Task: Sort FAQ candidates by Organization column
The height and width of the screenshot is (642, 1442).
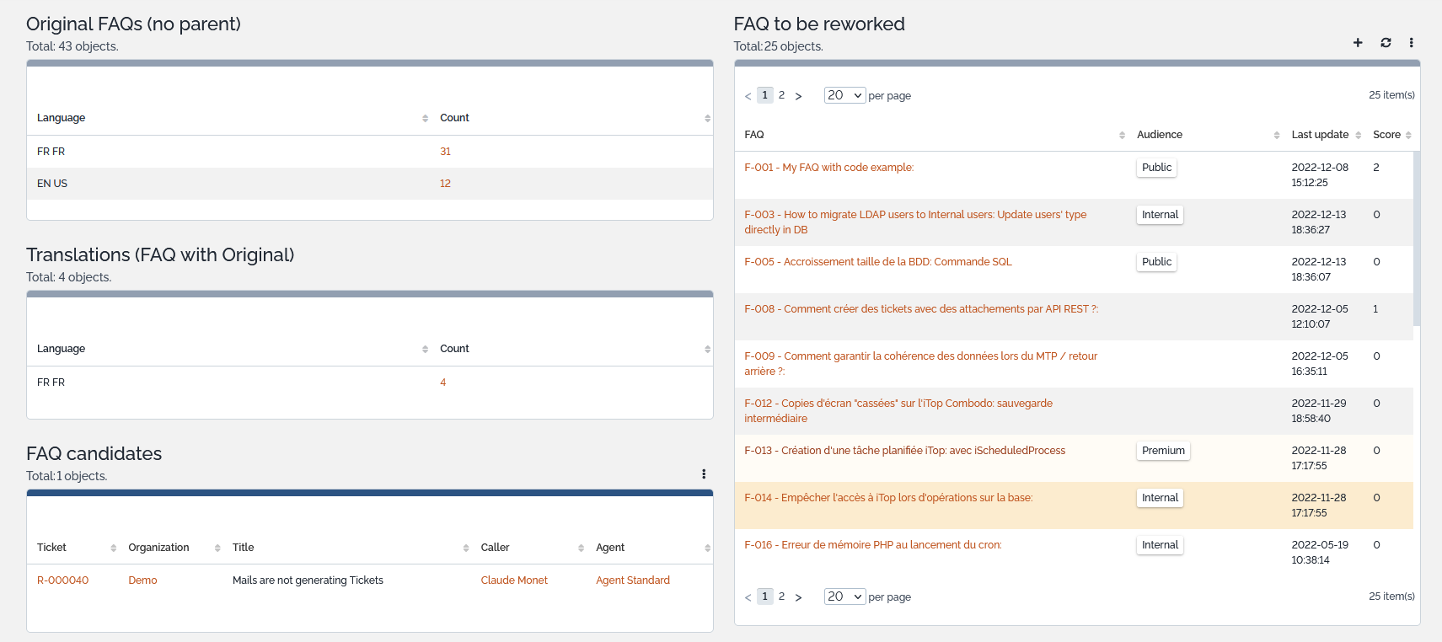Action: (x=158, y=548)
